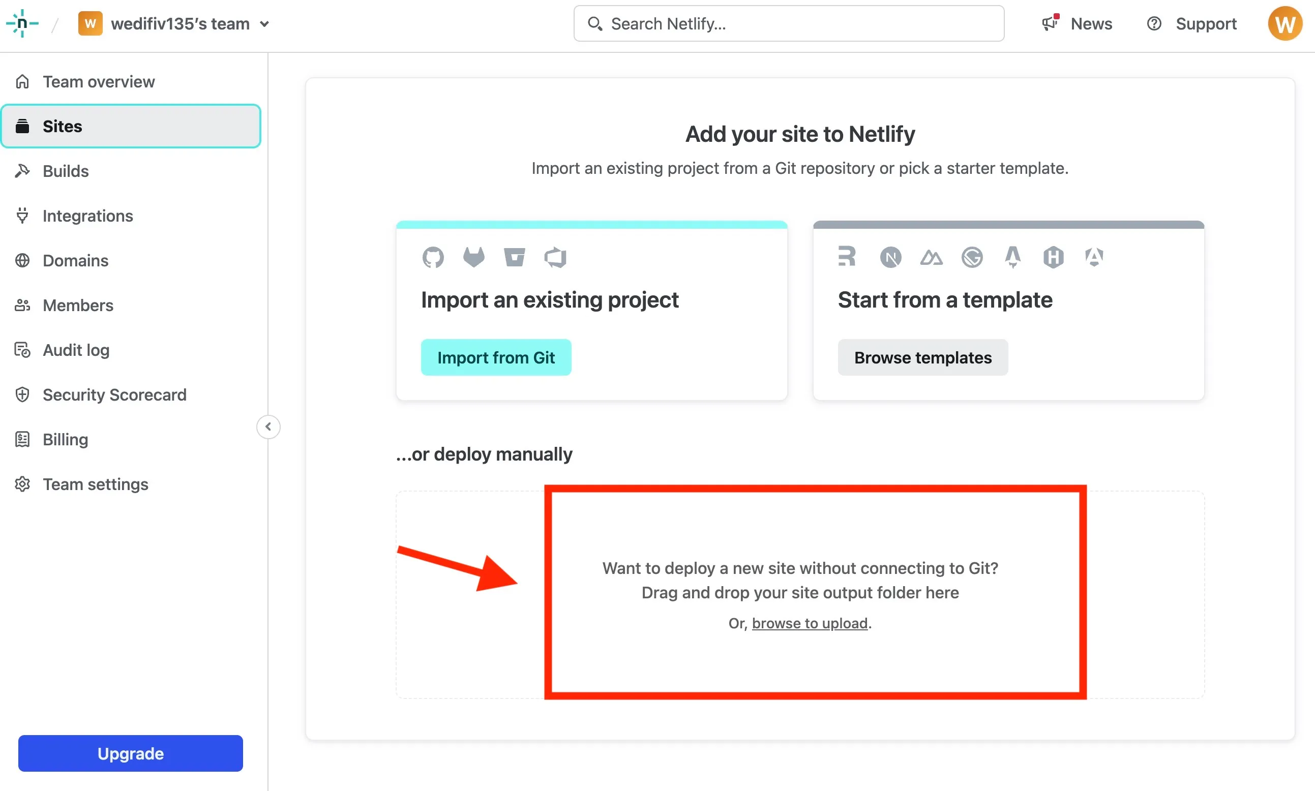1315x791 pixels.
Task: Click the Import from Git button
Action: point(496,357)
